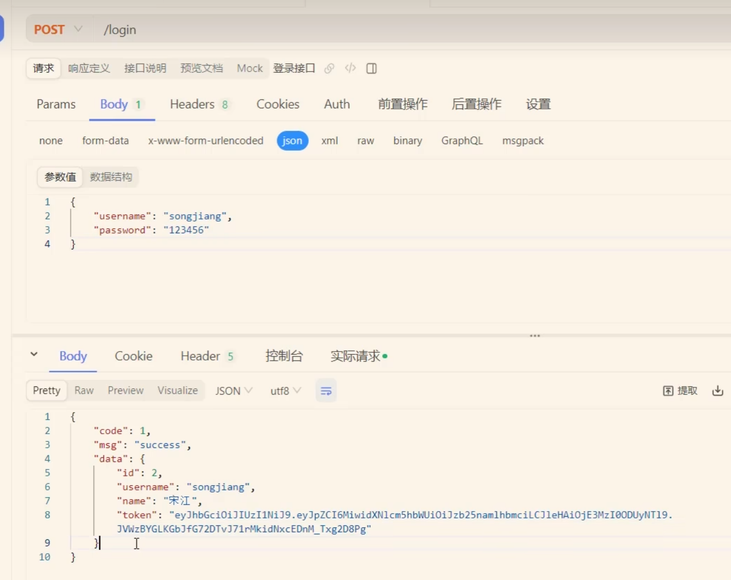Select form-data body type
Image resolution: width=731 pixels, height=580 pixels.
(x=105, y=141)
